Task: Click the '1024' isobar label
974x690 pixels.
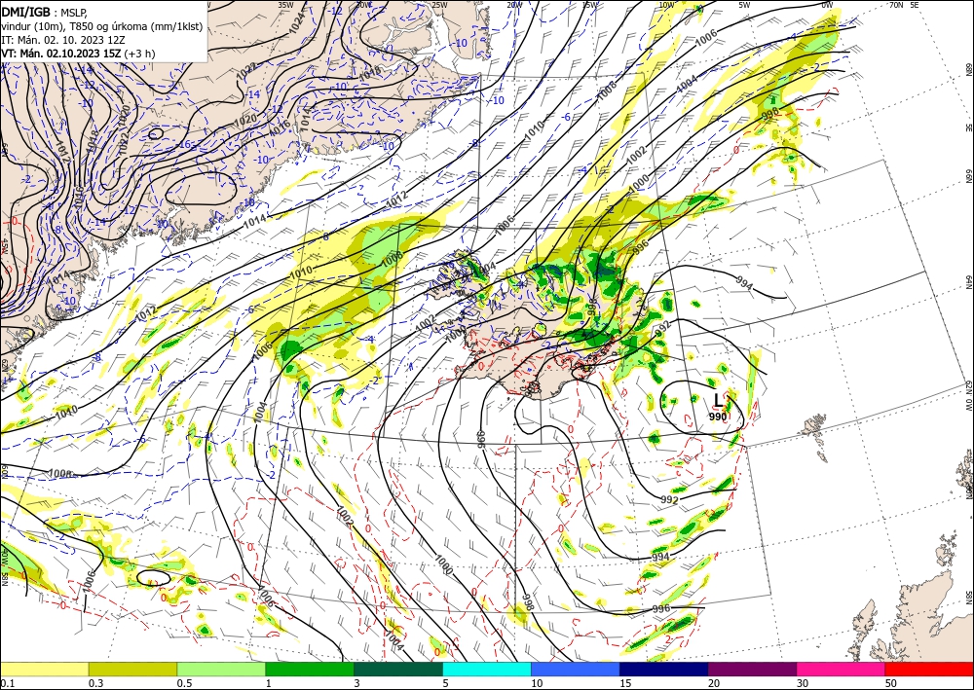Action: 298,21
